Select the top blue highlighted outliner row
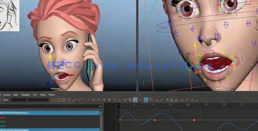Screen dimensions: 258x131 point(50,113)
